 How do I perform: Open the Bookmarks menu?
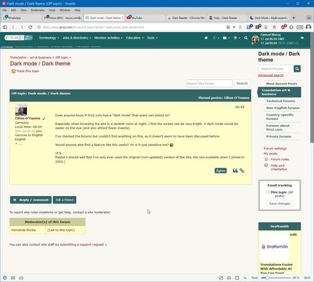38,10
